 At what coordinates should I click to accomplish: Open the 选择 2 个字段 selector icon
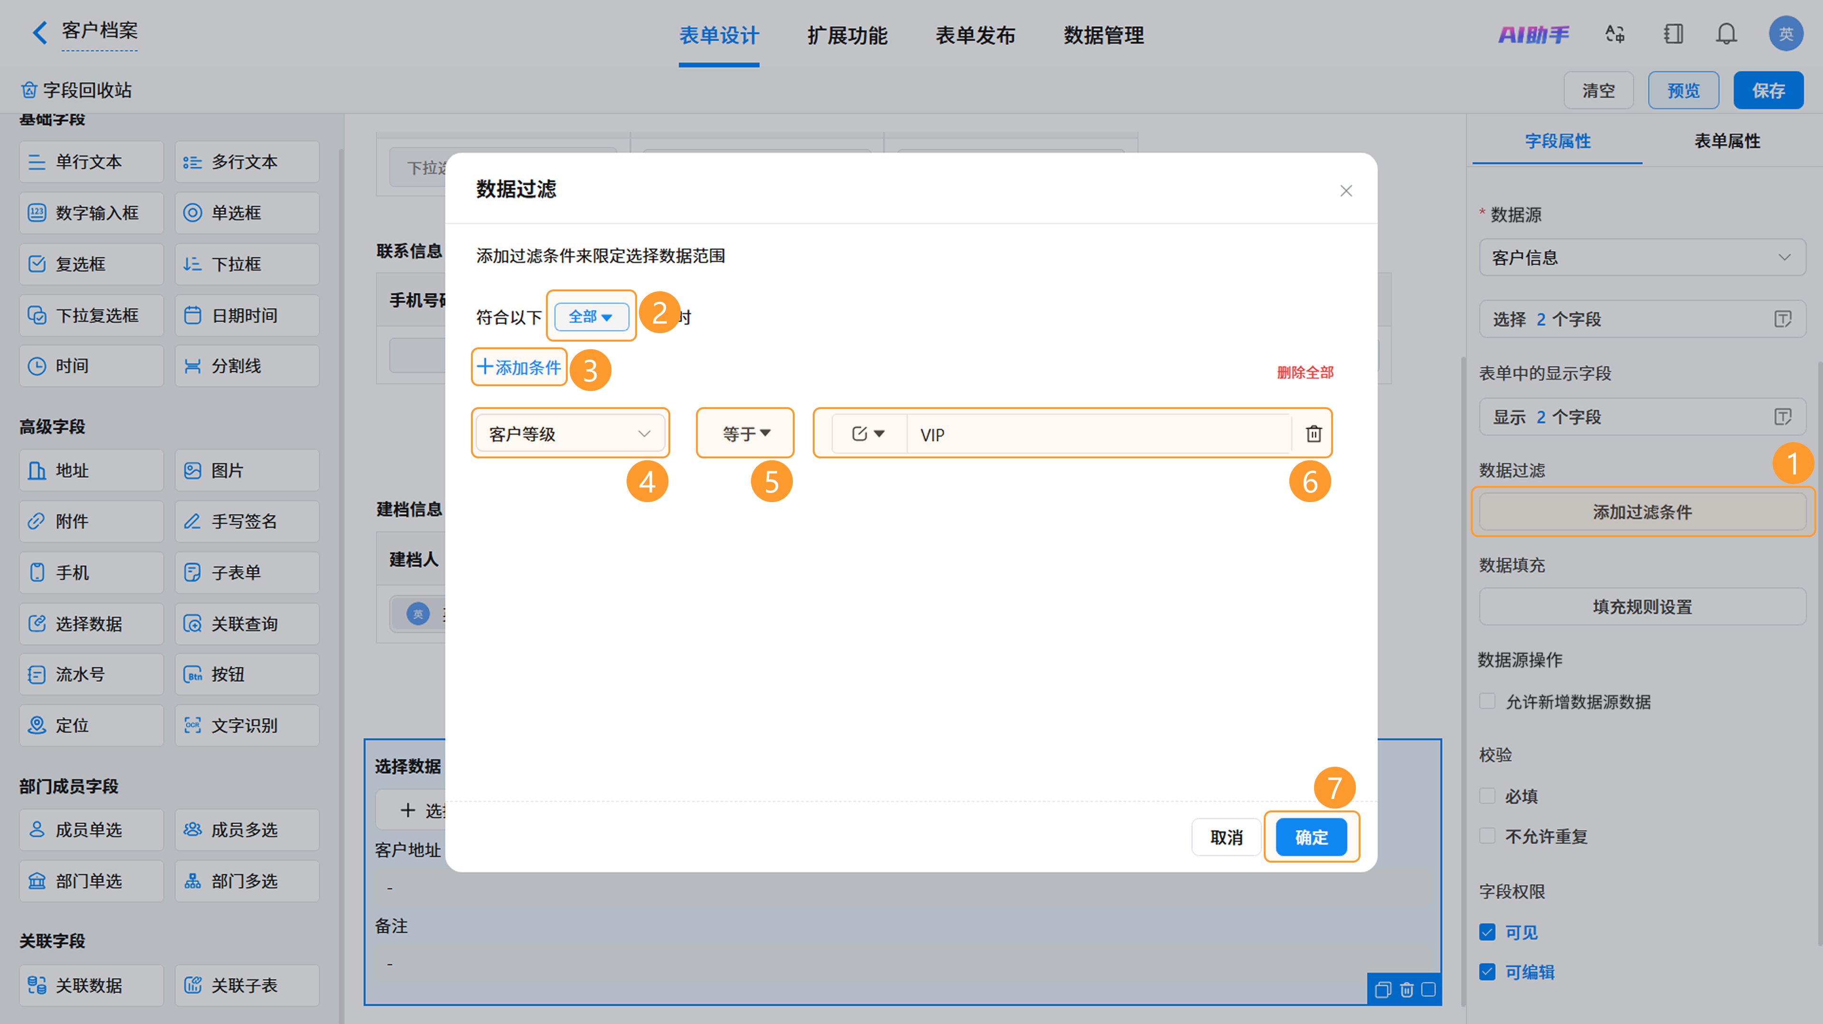pos(1783,319)
